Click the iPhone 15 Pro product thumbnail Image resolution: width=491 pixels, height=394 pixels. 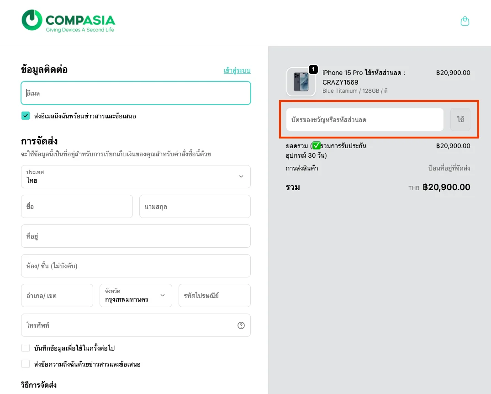[x=301, y=82]
